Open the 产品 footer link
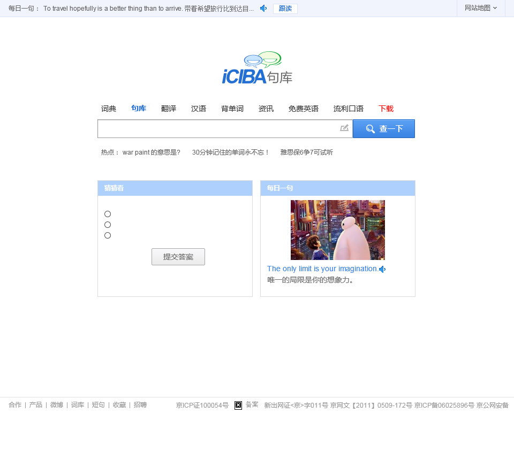Image resolution: width=514 pixels, height=467 pixels. [36, 405]
